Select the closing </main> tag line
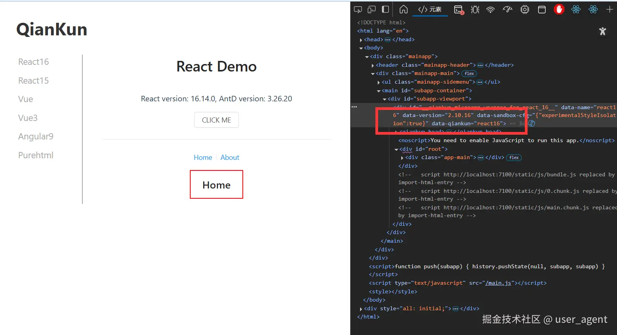This screenshot has height=335, width=617. (392, 241)
